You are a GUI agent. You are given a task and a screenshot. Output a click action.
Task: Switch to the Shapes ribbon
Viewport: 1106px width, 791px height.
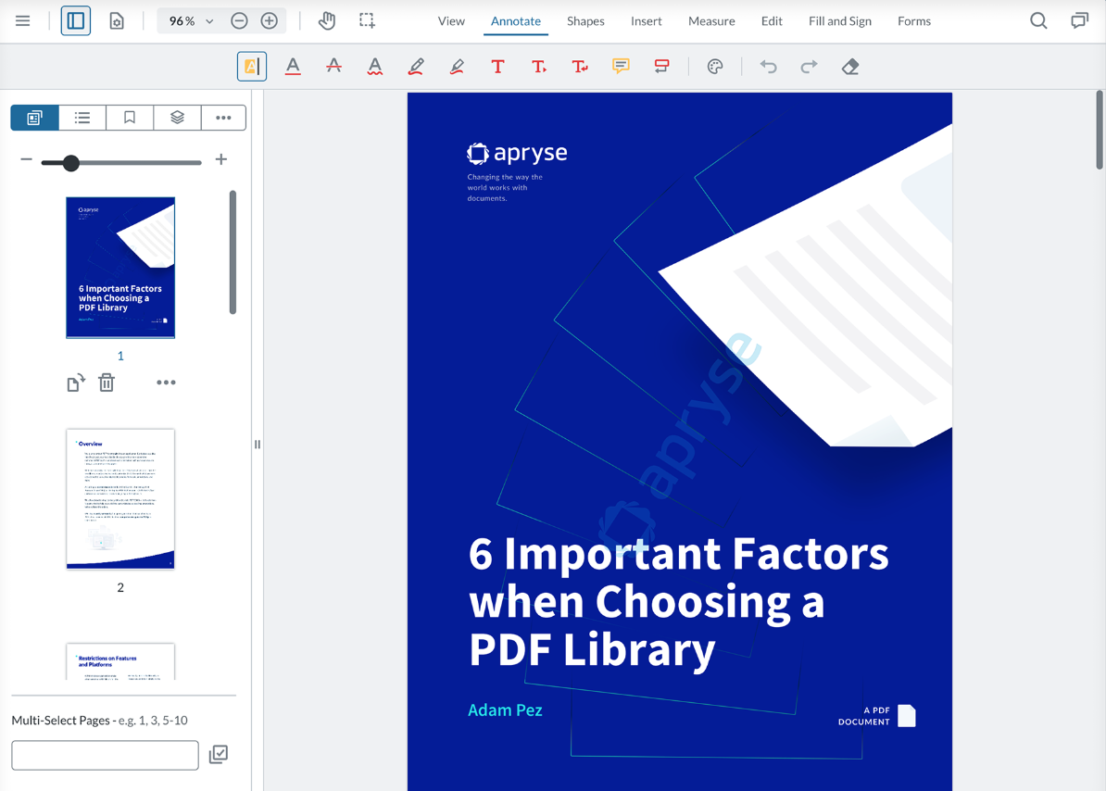pyautogui.click(x=585, y=21)
